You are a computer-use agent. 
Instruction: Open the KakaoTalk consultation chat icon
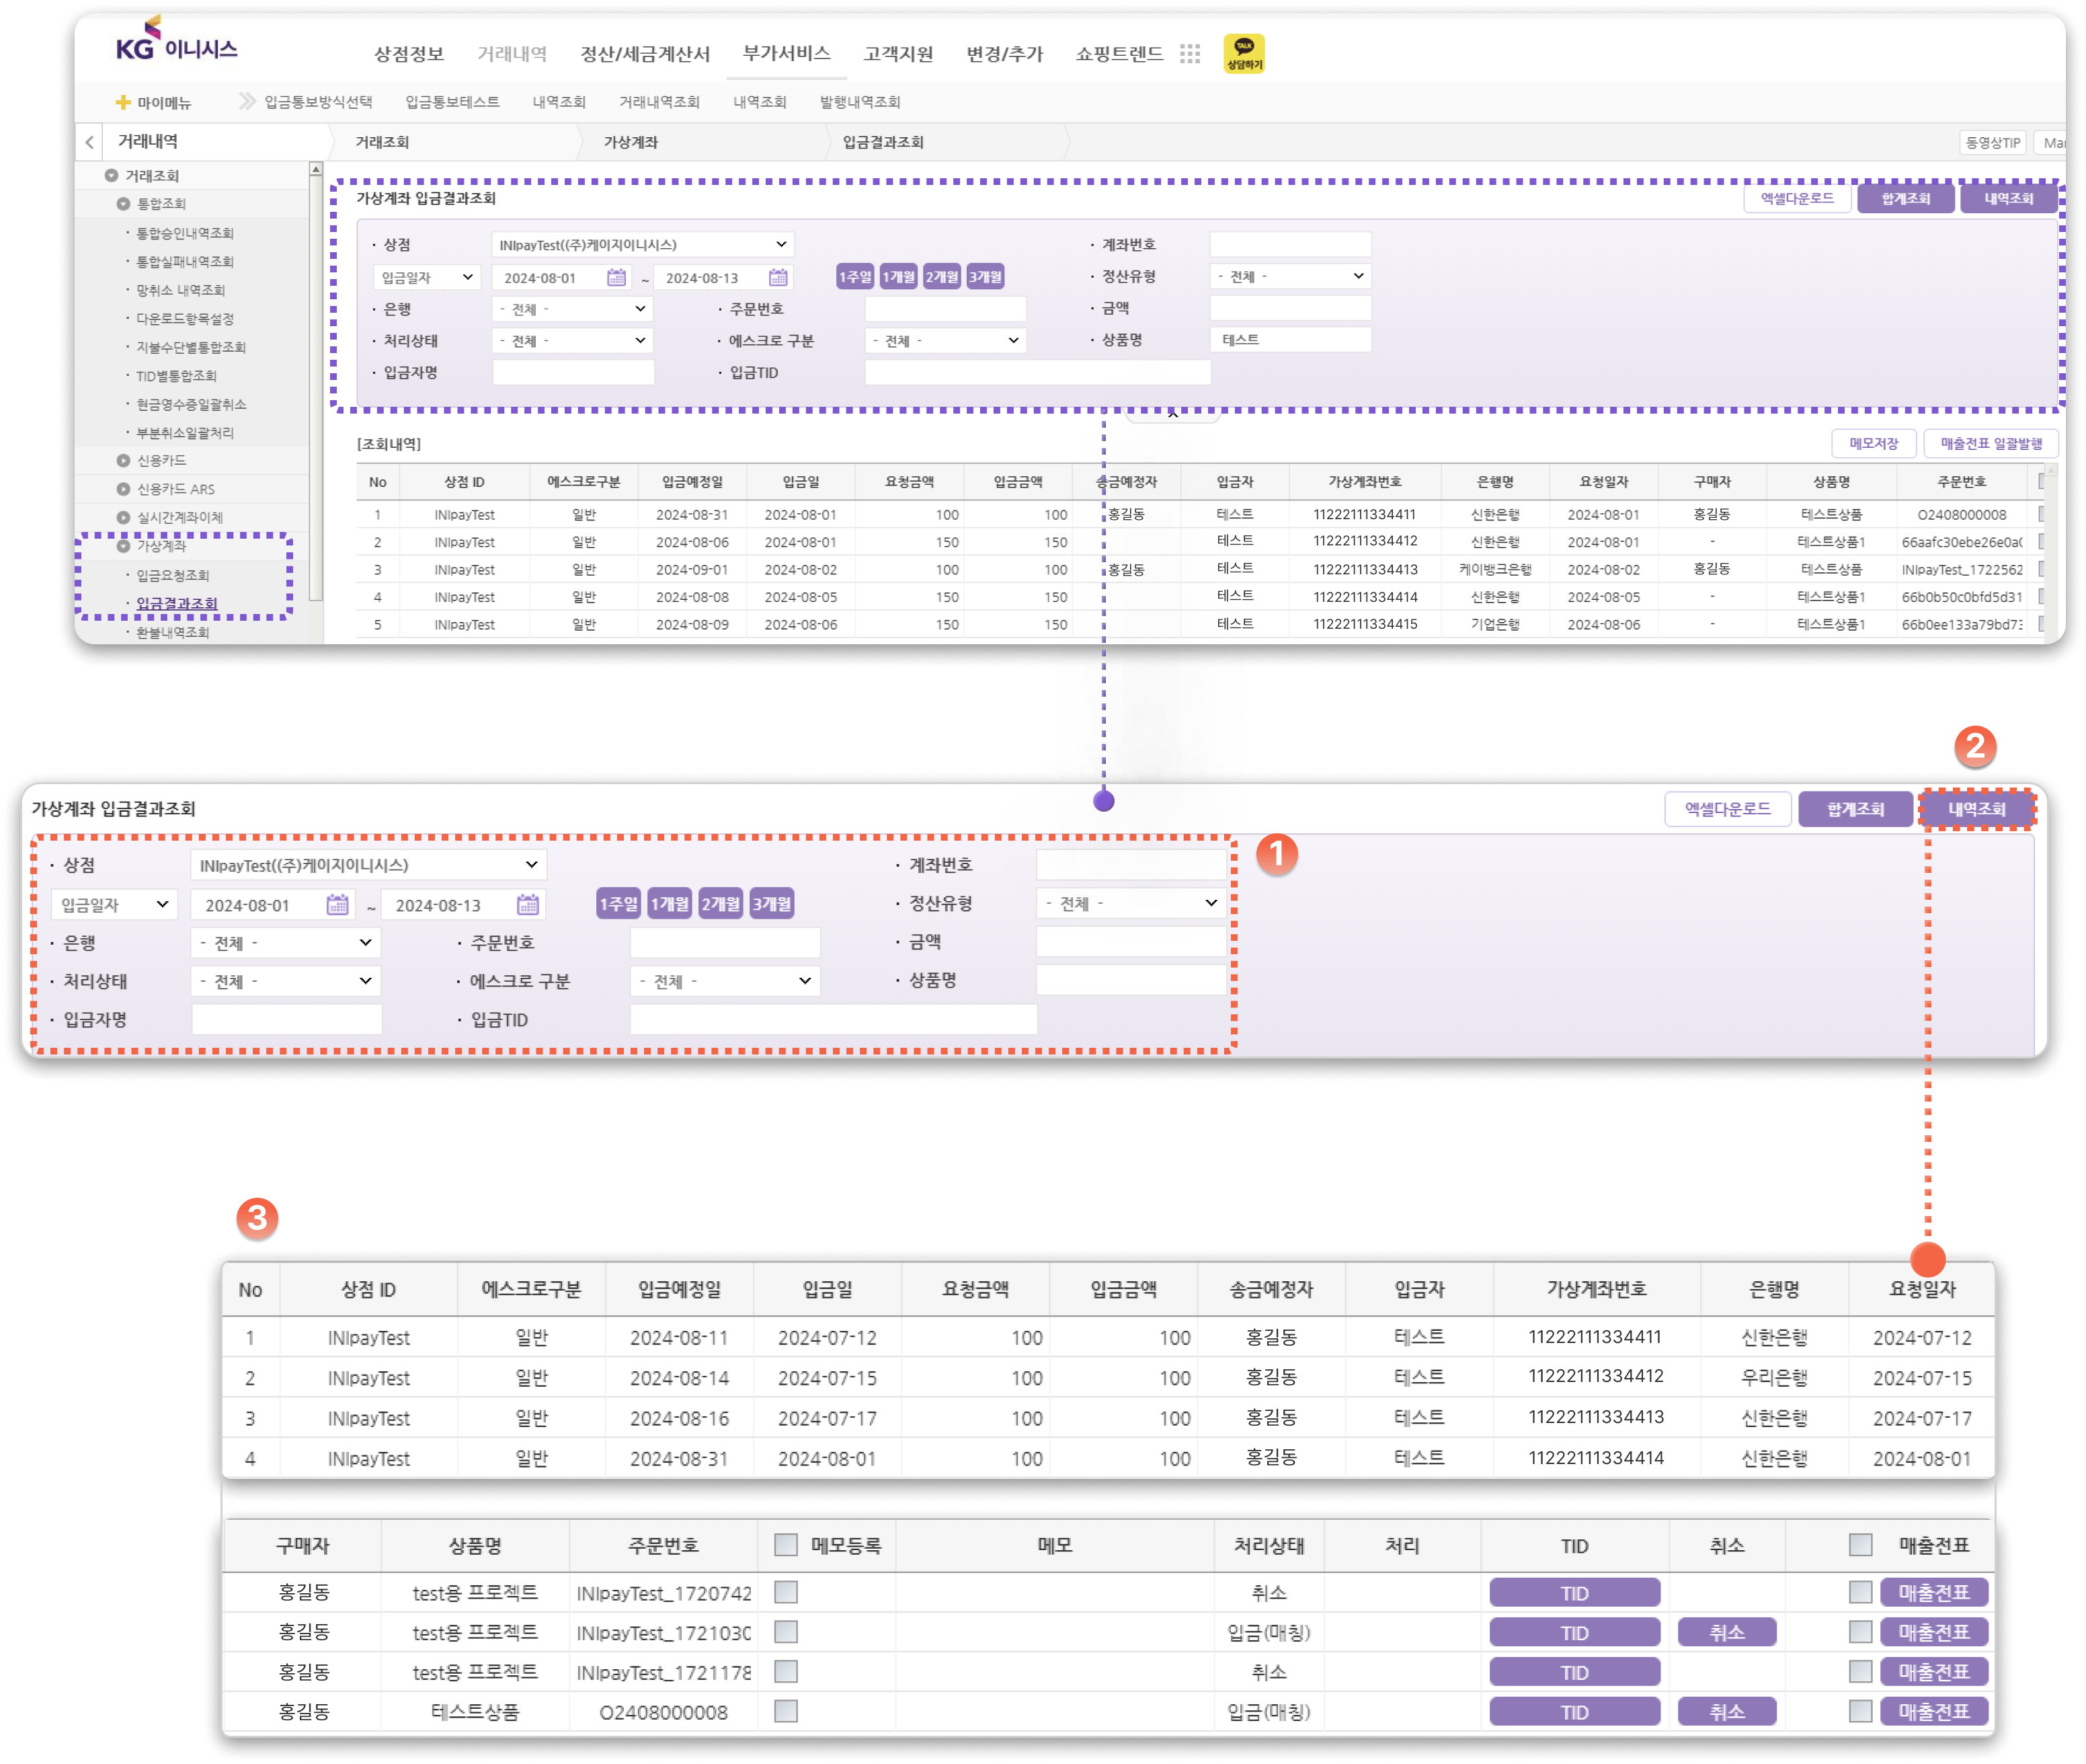(1244, 54)
